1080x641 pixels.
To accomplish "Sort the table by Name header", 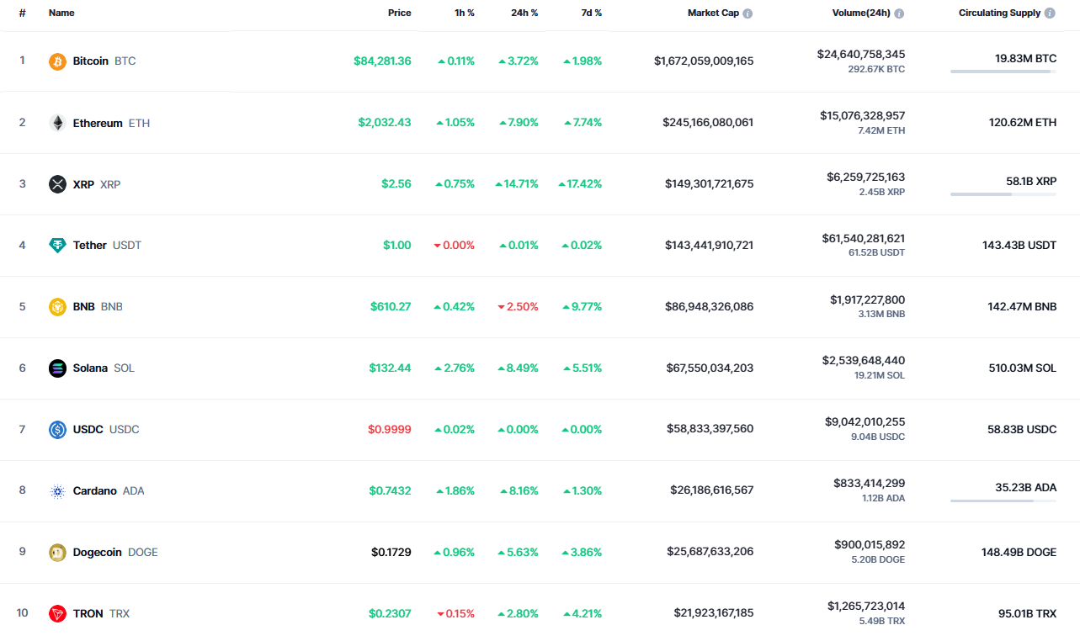I will pos(61,13).
